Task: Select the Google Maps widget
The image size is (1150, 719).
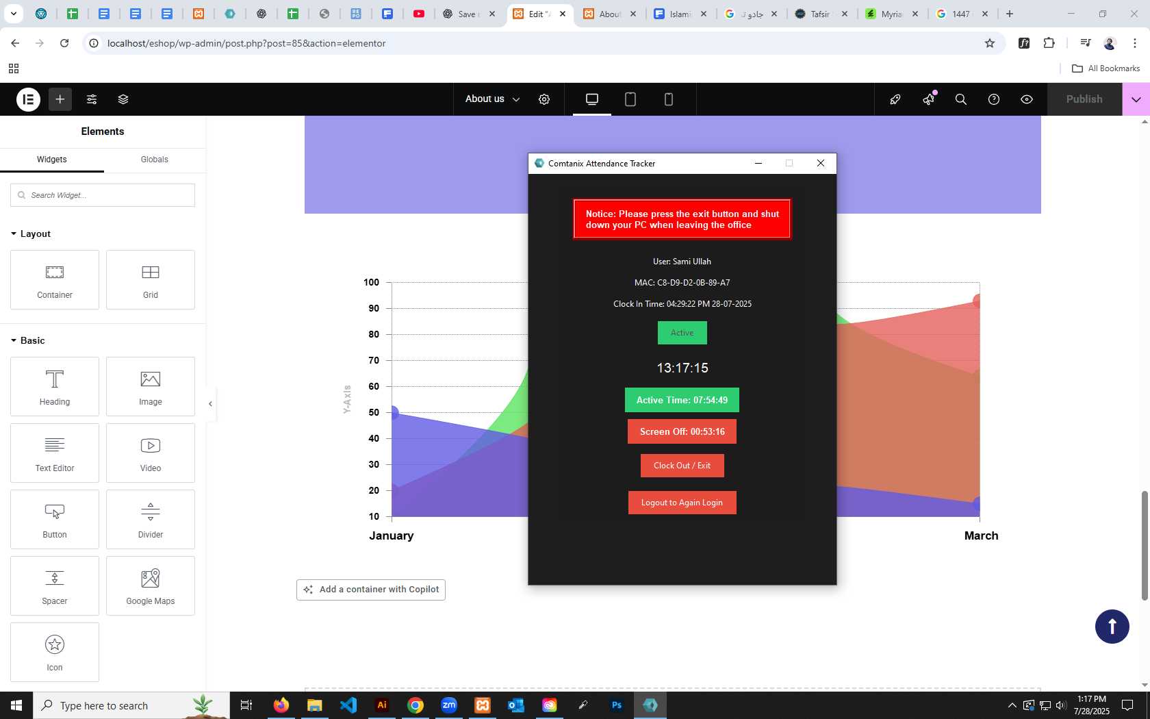Action: coord(151,585)
